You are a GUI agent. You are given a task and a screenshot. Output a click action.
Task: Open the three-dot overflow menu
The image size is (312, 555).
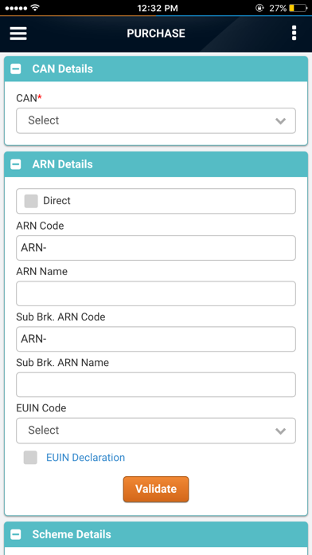[x=294, y=33]
